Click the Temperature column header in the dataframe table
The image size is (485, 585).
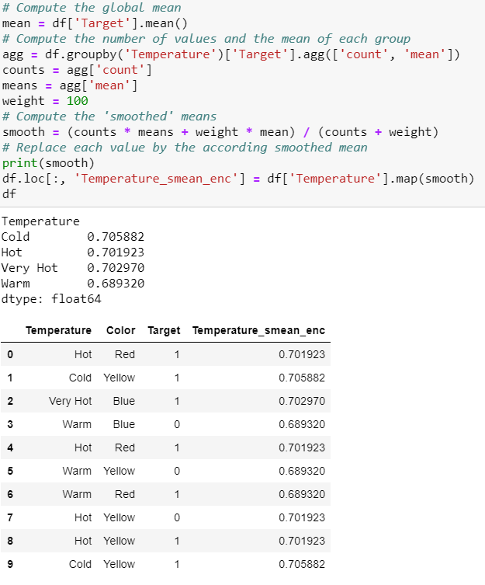[x=58, y=330]
